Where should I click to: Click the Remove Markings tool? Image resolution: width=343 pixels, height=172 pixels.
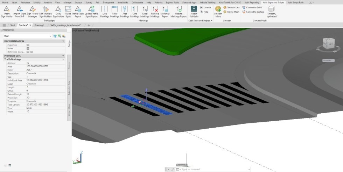(x=155, y=12)
